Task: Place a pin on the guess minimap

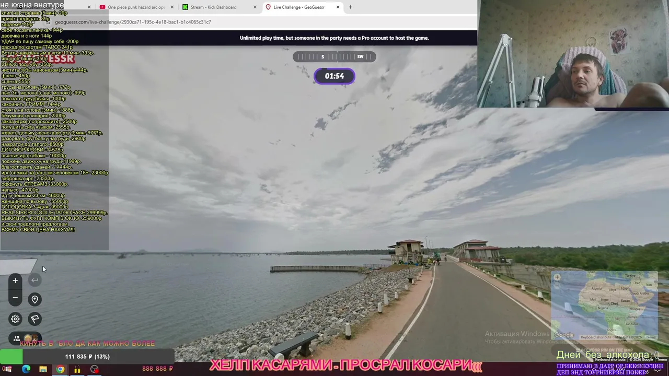Action: 604,305
